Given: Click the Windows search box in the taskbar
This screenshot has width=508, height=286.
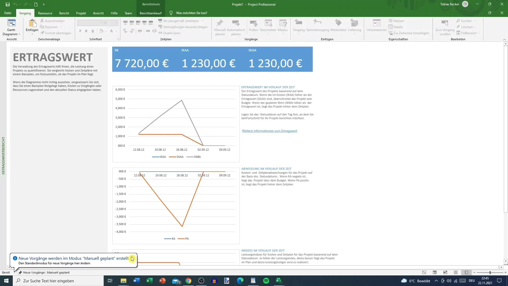Looking at the screenshot, I should (58, 281).
